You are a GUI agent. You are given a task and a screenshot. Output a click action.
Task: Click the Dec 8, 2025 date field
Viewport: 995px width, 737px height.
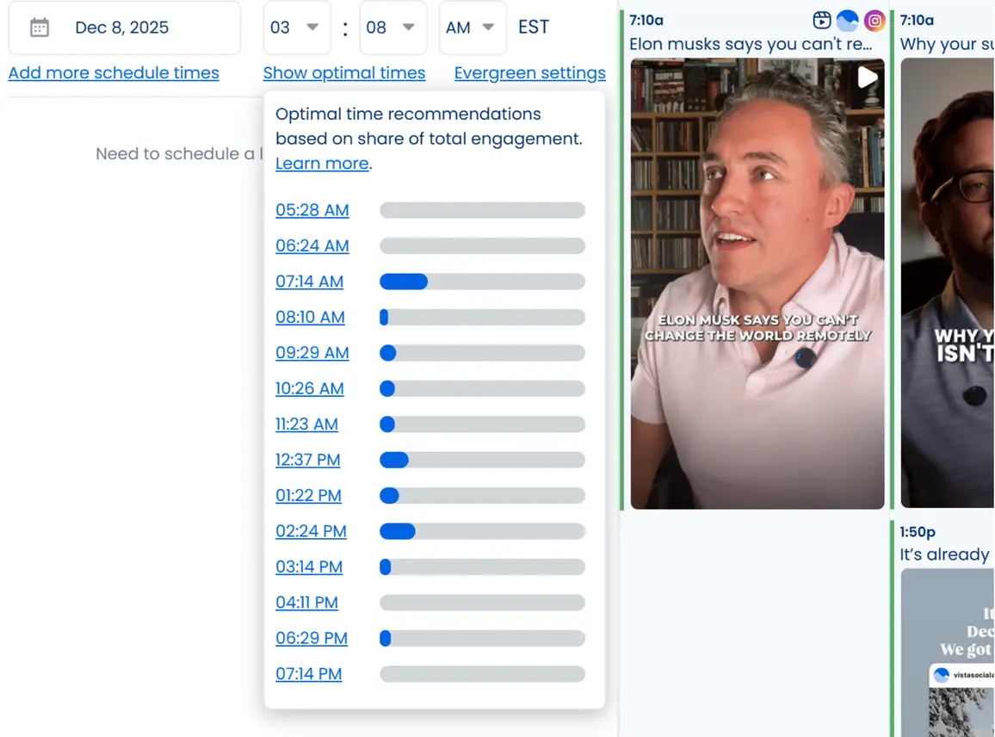click(x=125, y=28)
